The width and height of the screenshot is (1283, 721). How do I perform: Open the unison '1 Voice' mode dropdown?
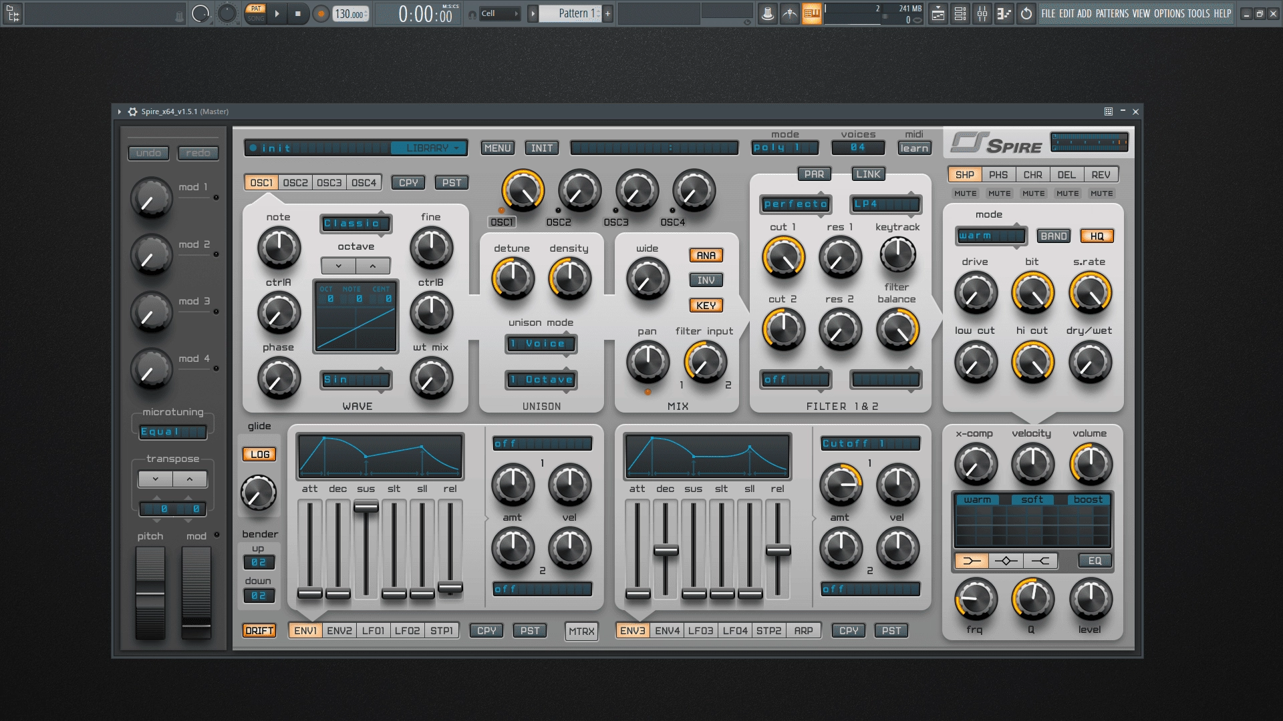coord(541,344)
